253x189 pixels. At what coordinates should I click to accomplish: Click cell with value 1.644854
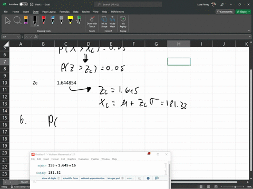[66, 82]
